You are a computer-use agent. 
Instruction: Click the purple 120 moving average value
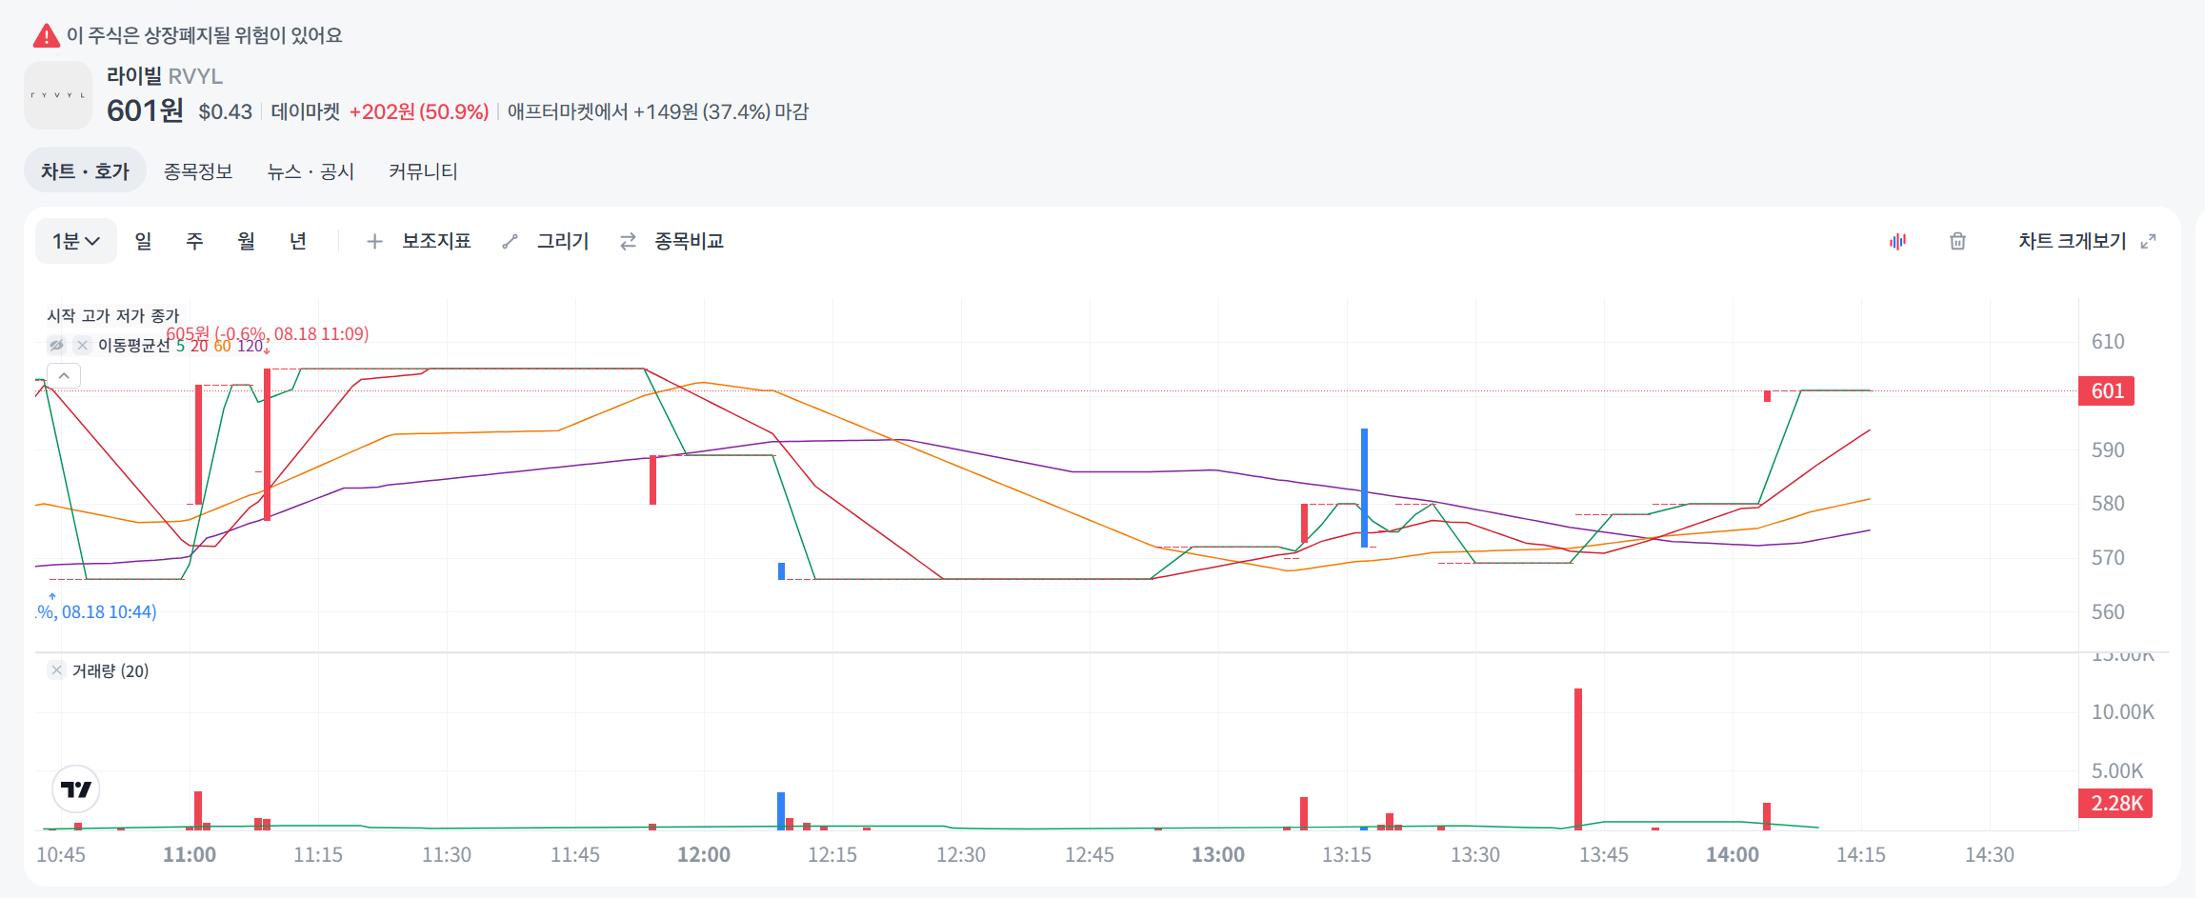point(250,346)
